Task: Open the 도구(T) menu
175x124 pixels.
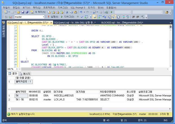Action: [x=91, y=8]
